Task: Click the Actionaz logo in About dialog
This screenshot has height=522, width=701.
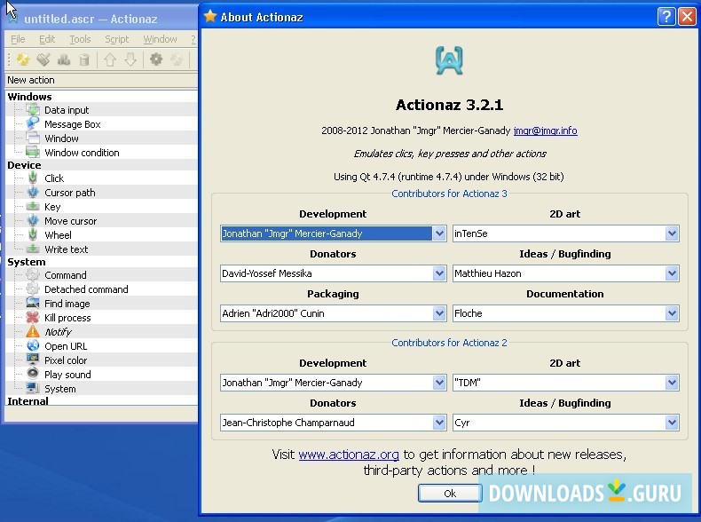Action: [x=449, y=60]
